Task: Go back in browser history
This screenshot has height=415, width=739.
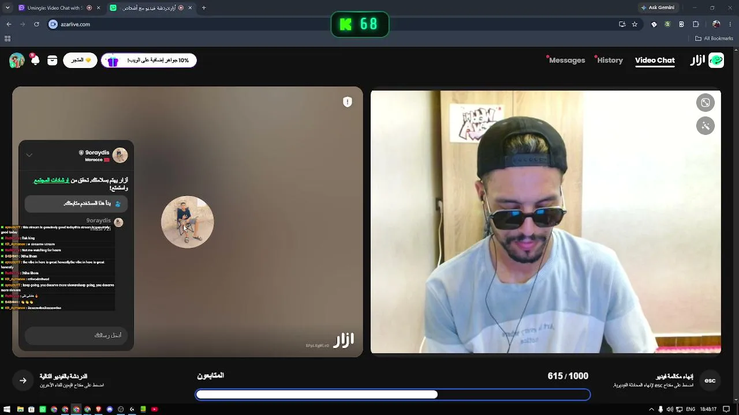Action: 9,24
